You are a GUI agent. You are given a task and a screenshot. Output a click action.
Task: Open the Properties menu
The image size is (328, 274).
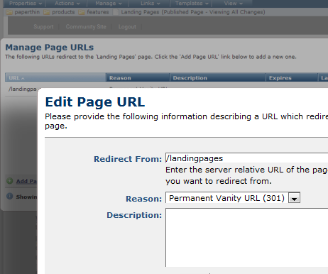tap(26, 4)
